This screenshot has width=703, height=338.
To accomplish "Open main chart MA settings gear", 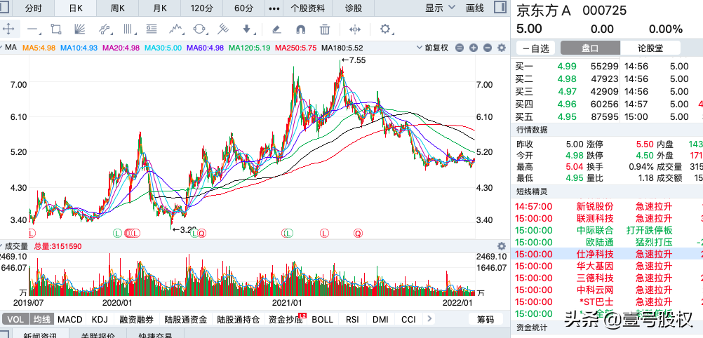I will (x=502, y=48).
